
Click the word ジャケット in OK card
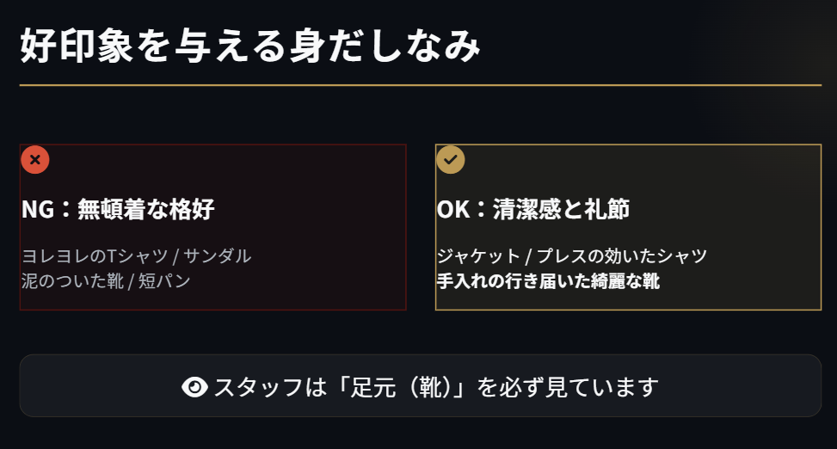point(478,256)
